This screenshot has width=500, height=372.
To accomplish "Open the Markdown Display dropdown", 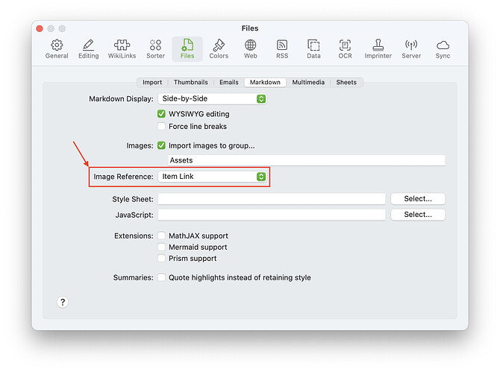I will point(213,98).
